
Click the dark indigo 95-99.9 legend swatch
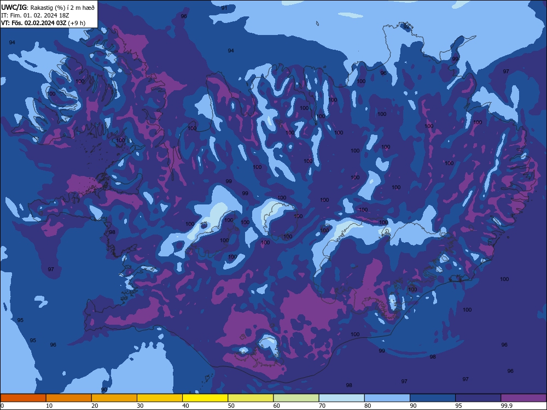478,398
